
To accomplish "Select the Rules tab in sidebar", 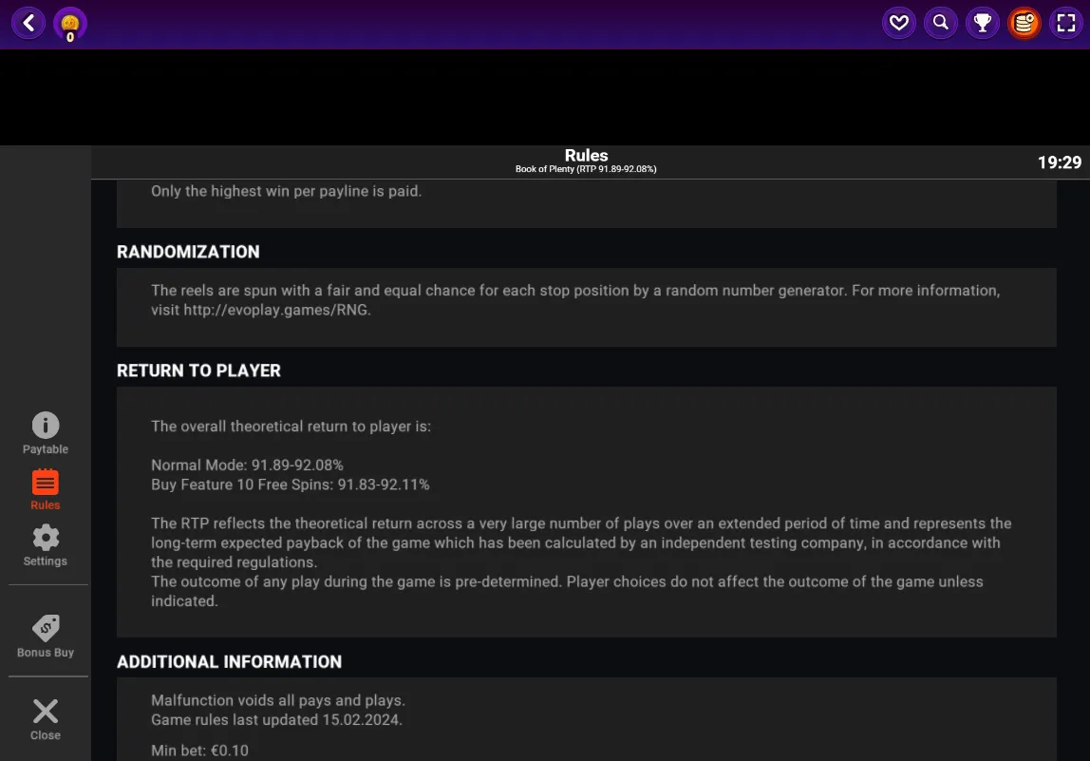I will [46, 489].
